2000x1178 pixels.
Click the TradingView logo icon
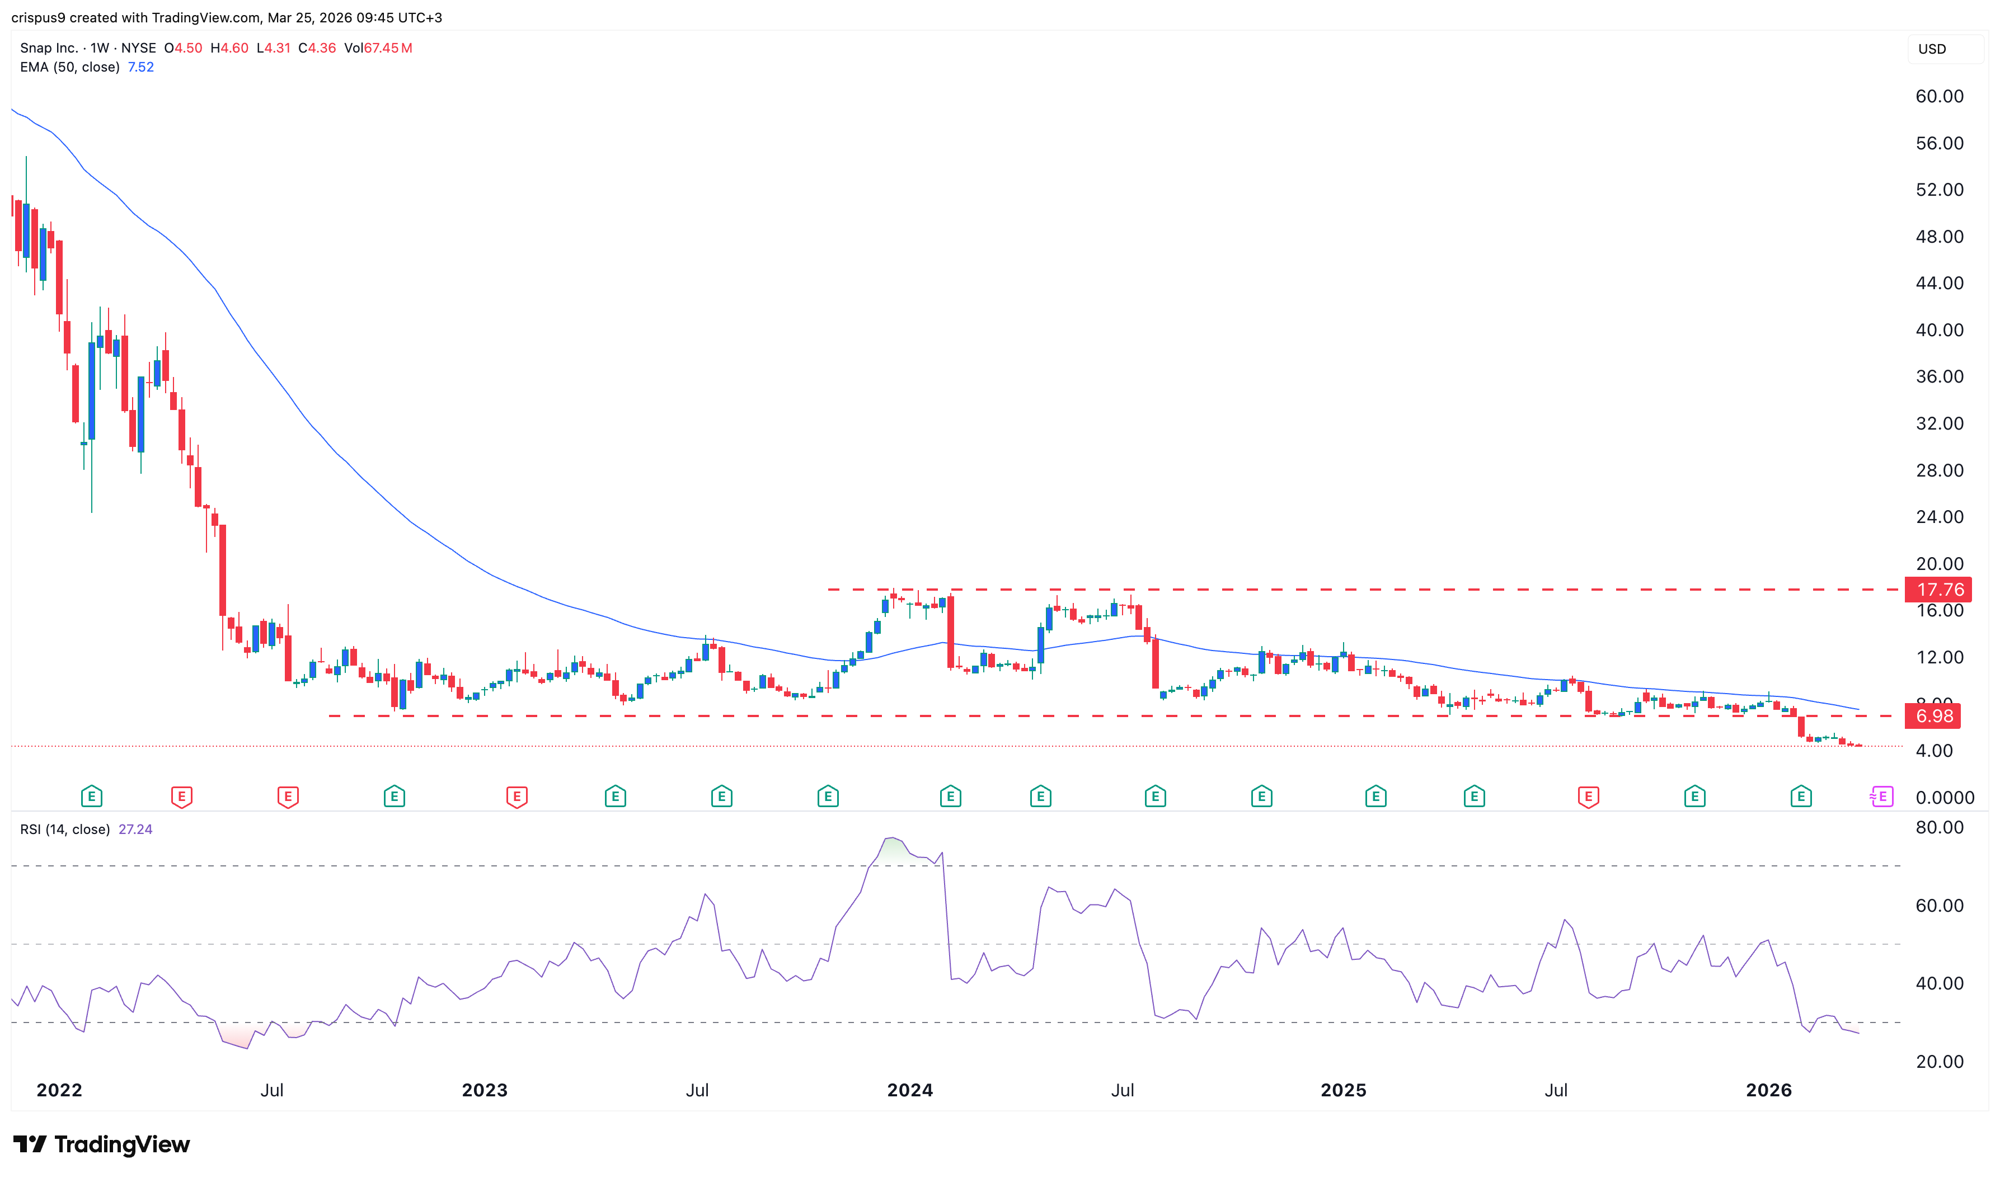coord(30,1144)
